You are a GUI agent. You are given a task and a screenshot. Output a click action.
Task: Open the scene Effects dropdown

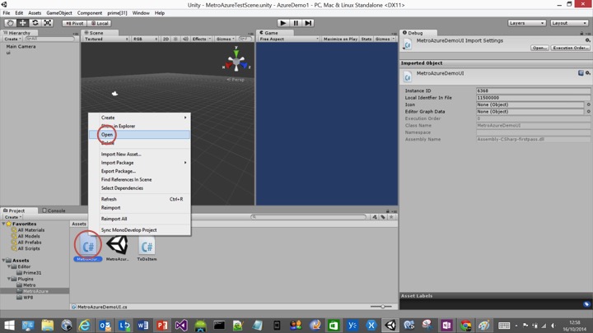[202, 39]
